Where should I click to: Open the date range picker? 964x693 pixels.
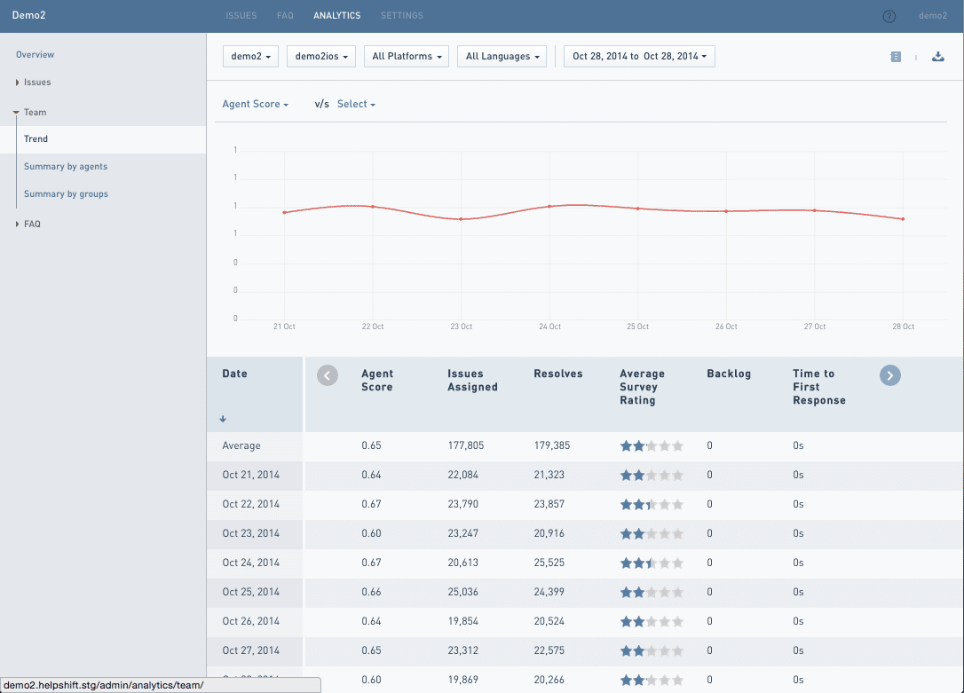click(x=638, y=55)
